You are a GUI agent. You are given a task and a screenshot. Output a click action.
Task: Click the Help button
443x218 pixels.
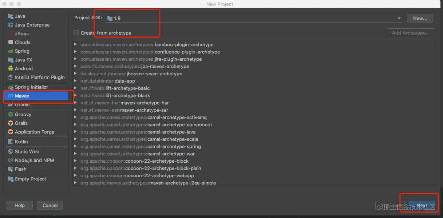(x=20, y=205)
